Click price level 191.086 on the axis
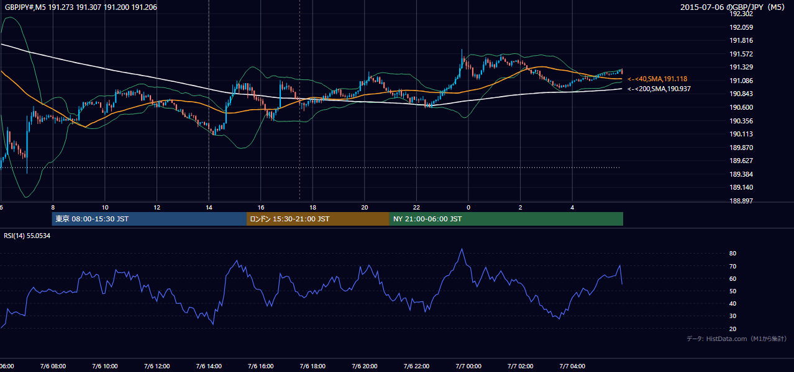794x372 pixels. click(741, 81)
